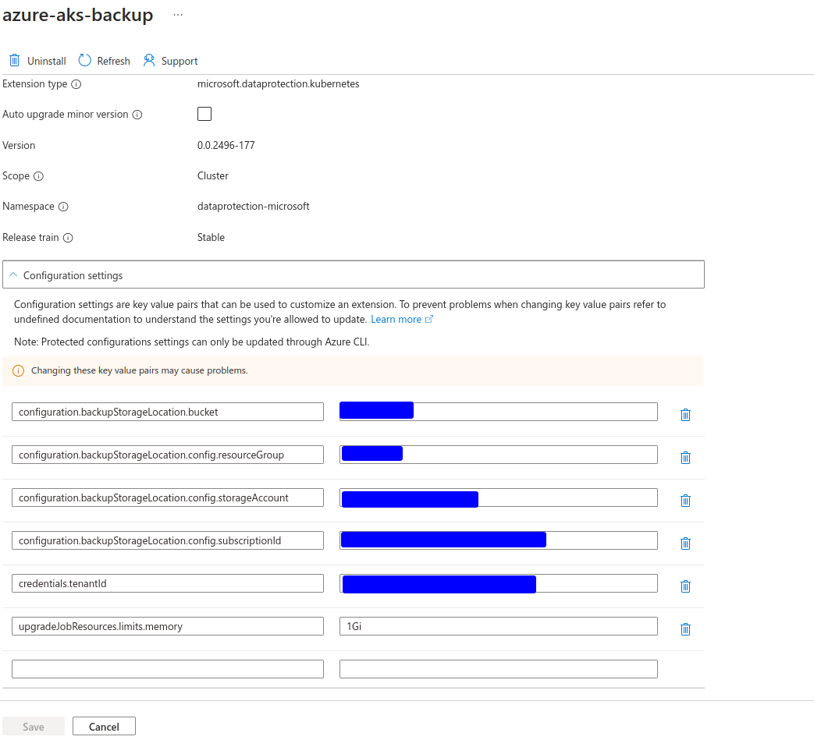Image resolution: width=814 pixels, height=740 pixels.
Task: Click the 1Gi value field
Action: pyautogui.click(x=499, y=626)
